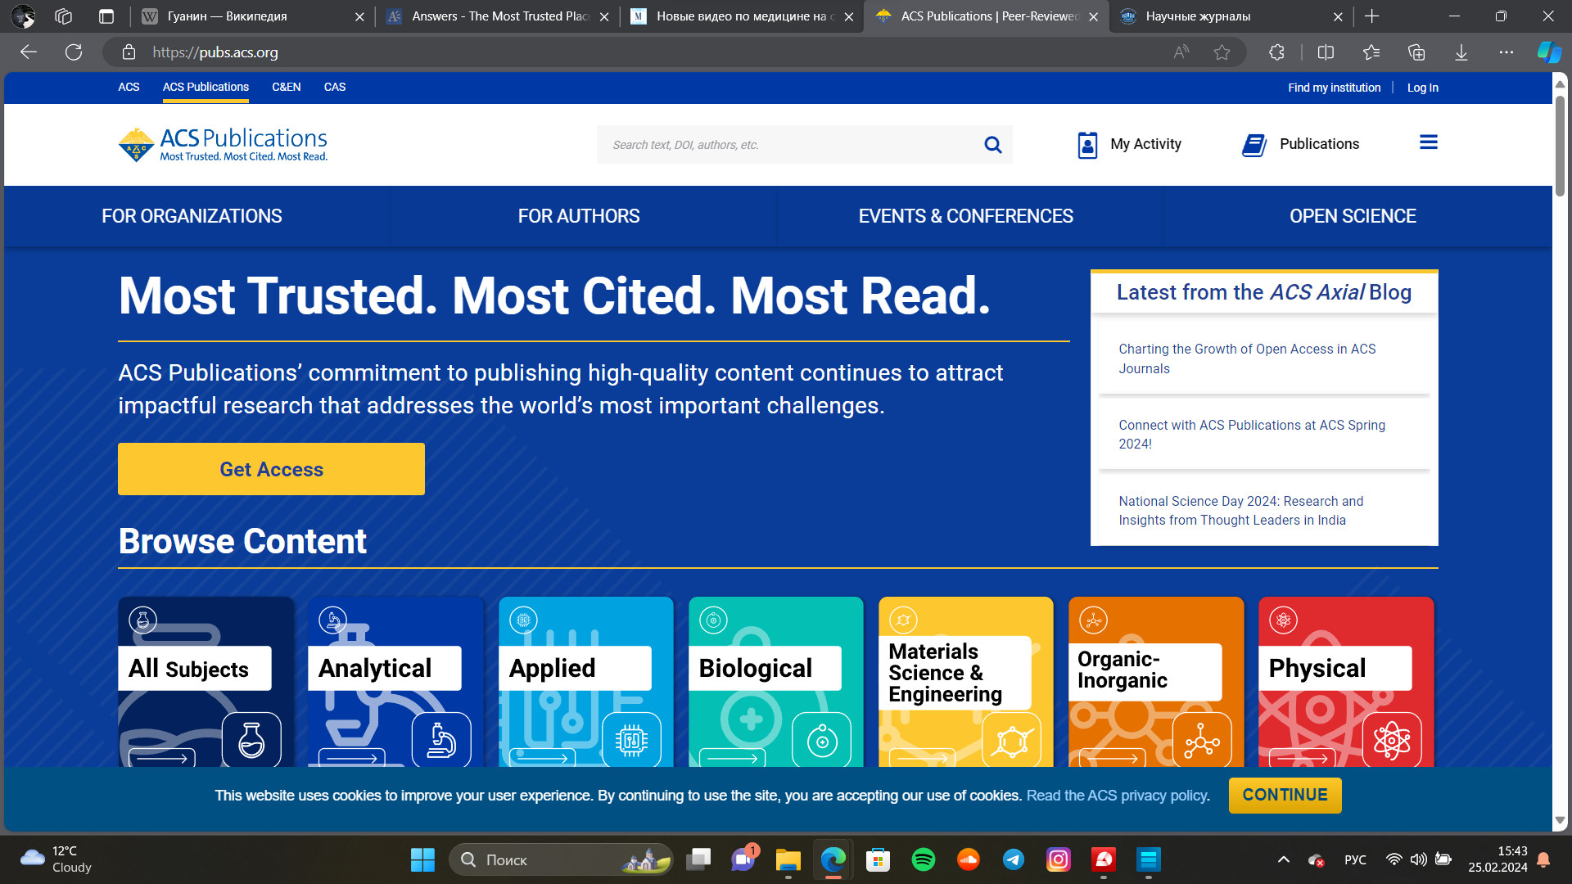1572x884 pixels.
Task: Select CAS in top navigation
Action: click(x=335, y=87)
